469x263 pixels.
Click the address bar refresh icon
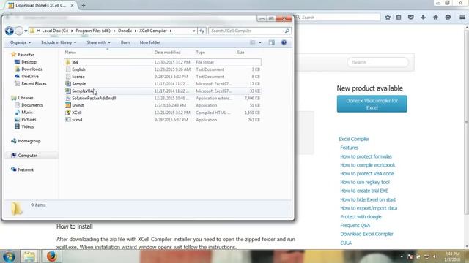pos(202,31)
